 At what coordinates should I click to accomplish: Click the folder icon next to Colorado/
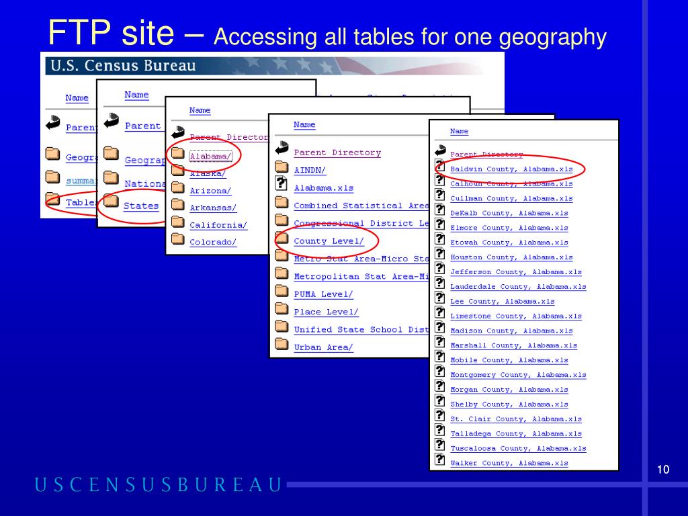[177, 239]
